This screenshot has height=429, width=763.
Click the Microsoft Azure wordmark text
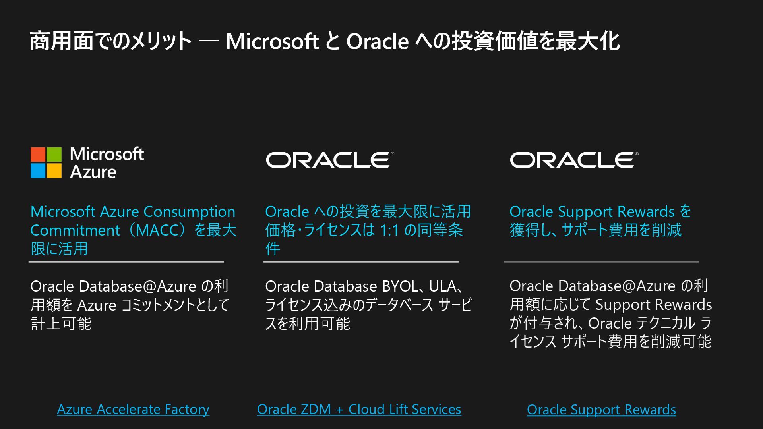pyautogui.click(x=107, y=163)
